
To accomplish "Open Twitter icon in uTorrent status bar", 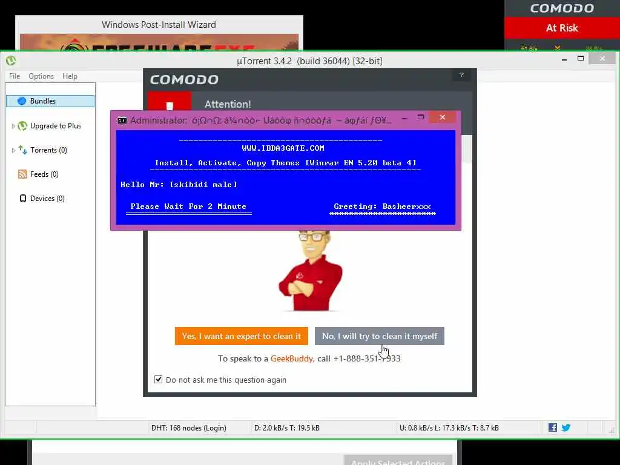I will click(566, 427).
